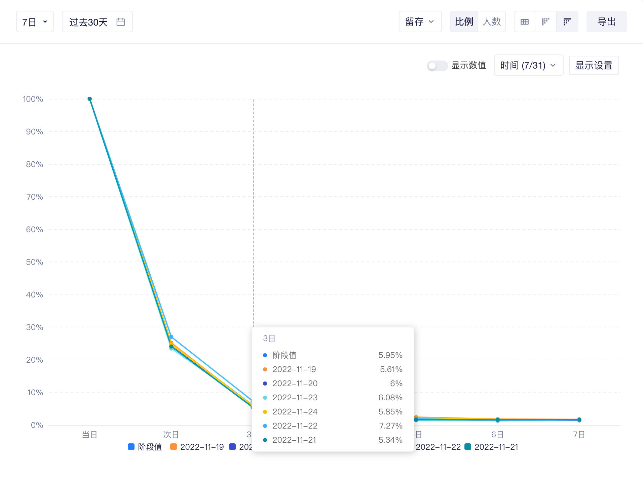Toggle the 2022-11-19 legend series
Image resolution: width=643 pixels, height=482 pixels.
[x=197, y=447]
